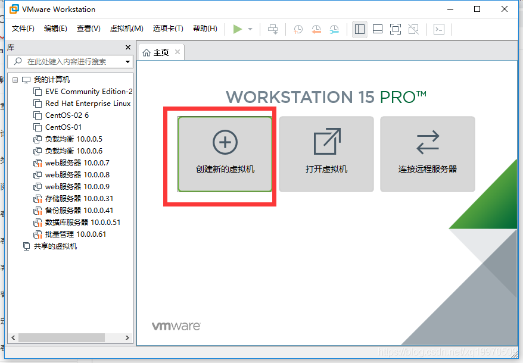Click 创建新的虚拟机 button
523x363 pixels.
[x=225, y=154]
